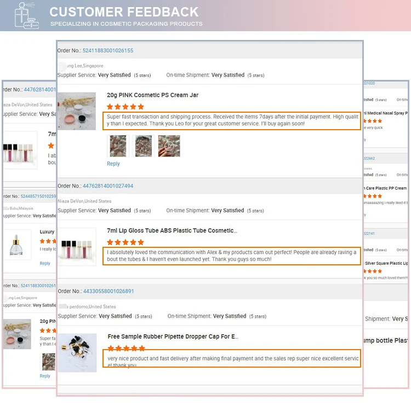Click Silver Square Plastic Lip title in right panel
The image size is (411, 412).
(x=386, y=263)
